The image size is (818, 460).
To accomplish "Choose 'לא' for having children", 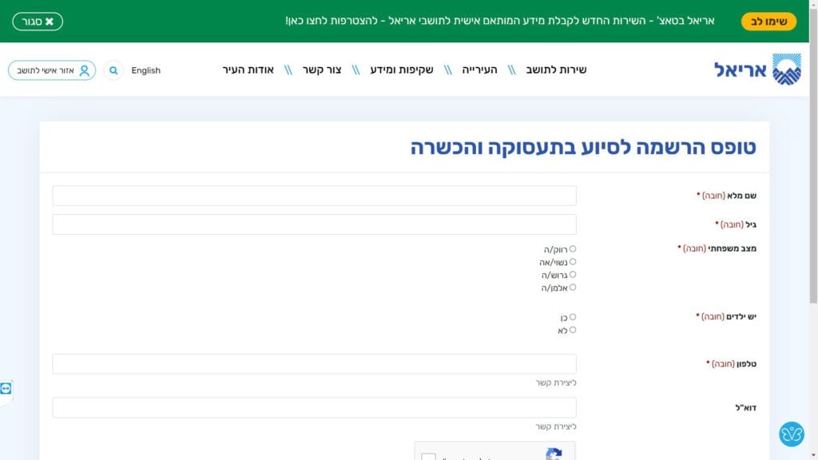I will coord(573,330).
